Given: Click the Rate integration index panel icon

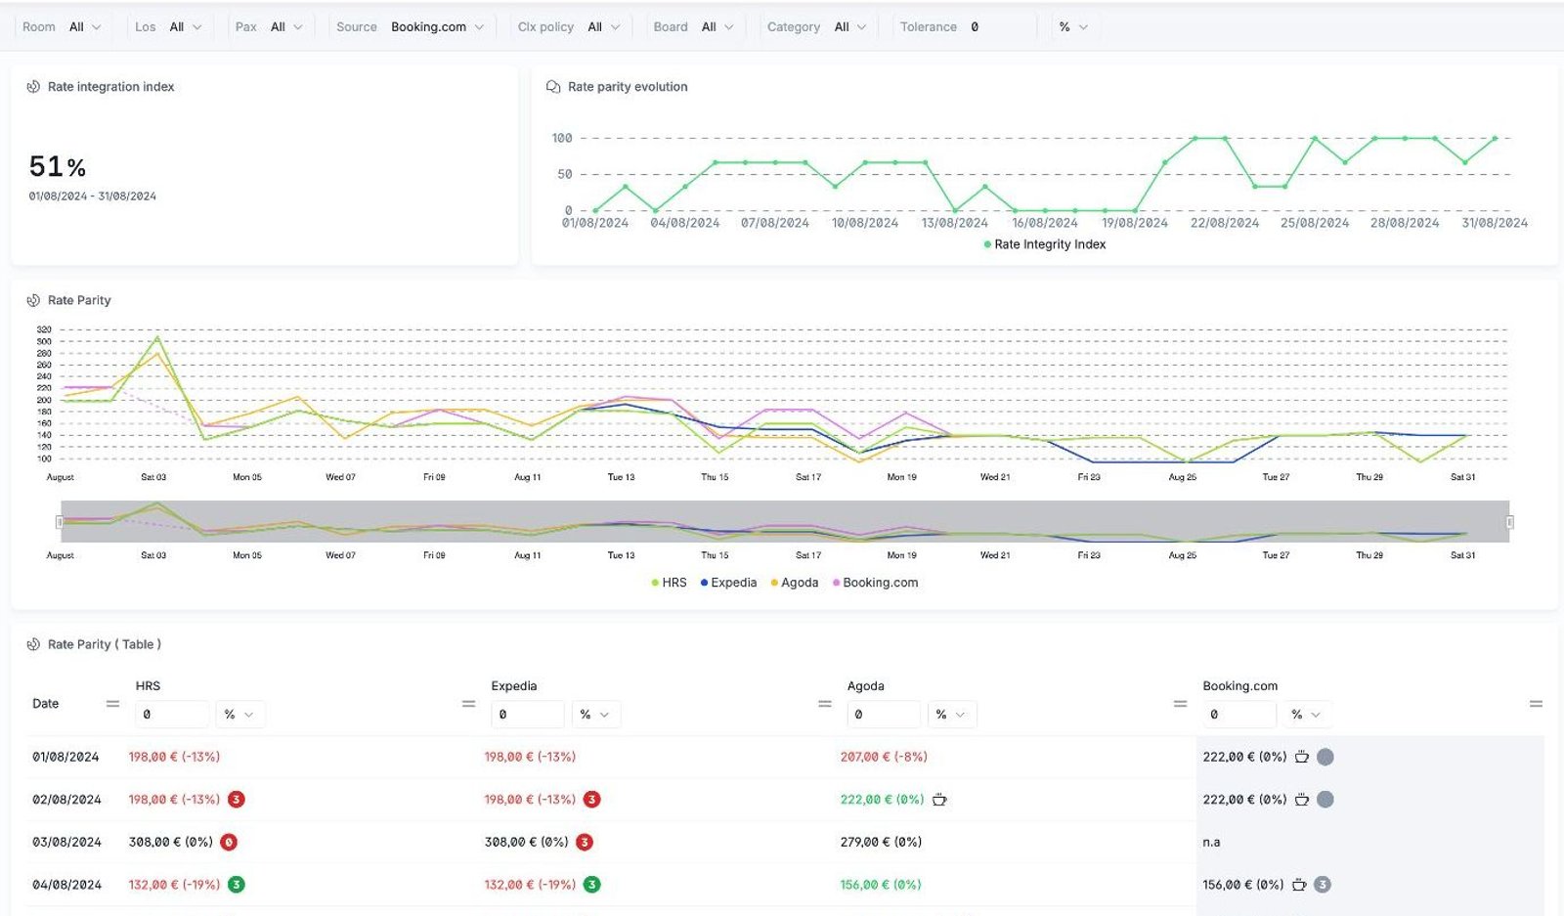Looking at the screenshot, I should (33, 87).
